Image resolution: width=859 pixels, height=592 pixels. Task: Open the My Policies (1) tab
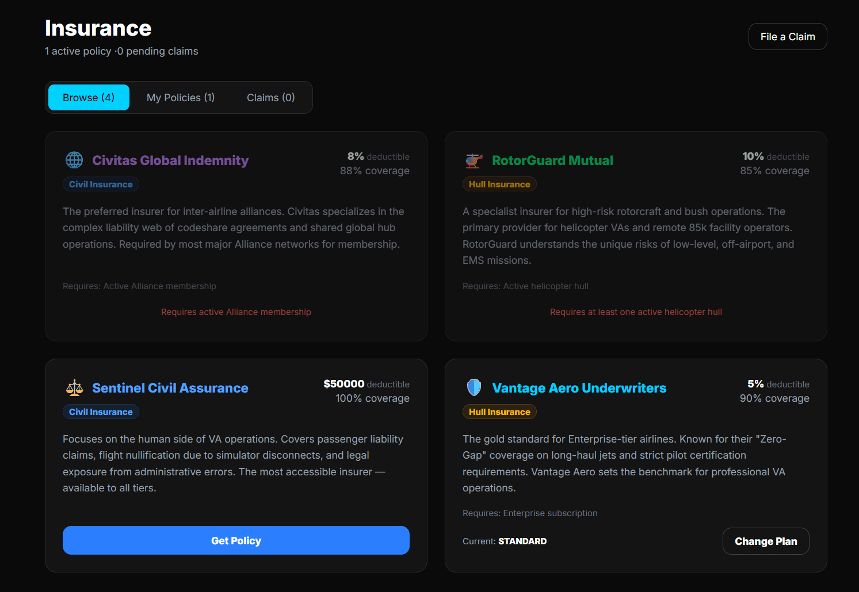tap(181, 98)
